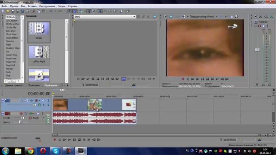Screen dimensions: 276x155
Task: Click Play button under video preview
Action: point(198,79)
